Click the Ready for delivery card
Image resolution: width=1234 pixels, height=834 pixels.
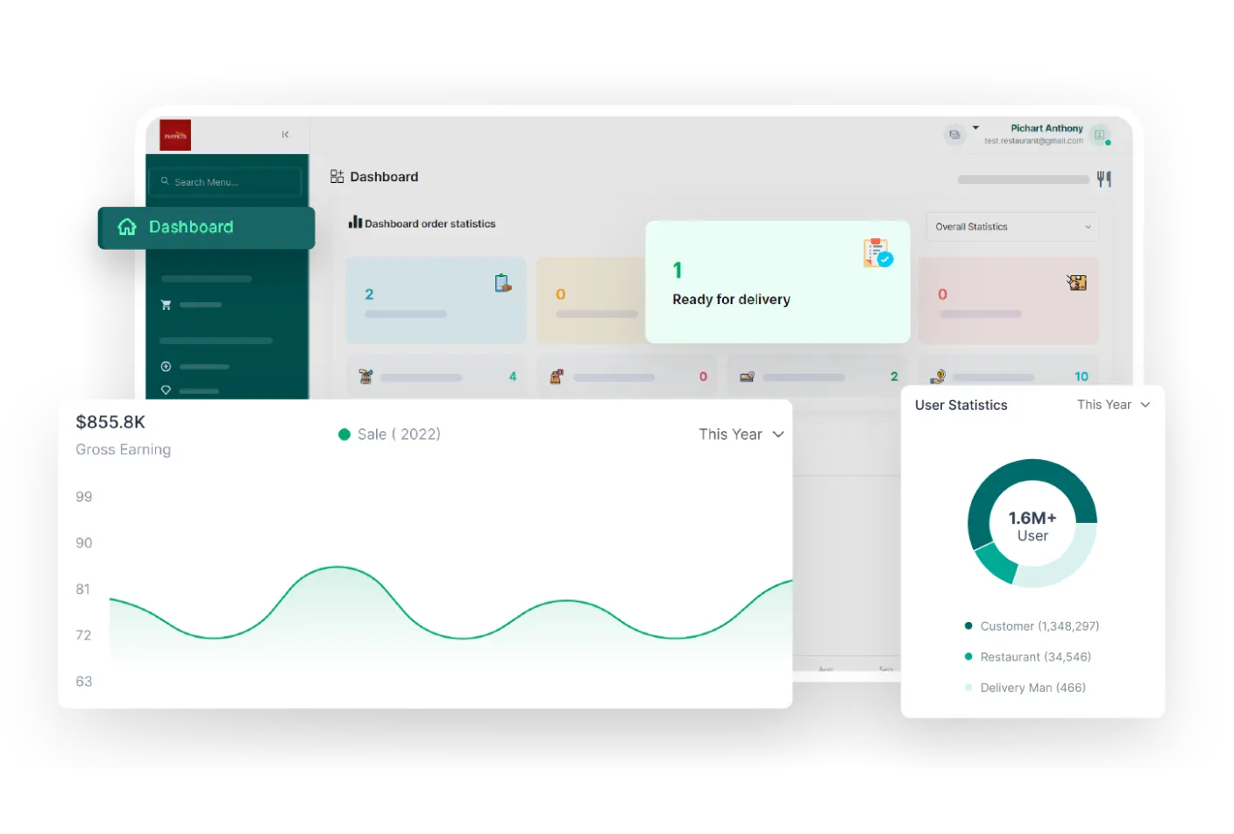tap(777, 282)
